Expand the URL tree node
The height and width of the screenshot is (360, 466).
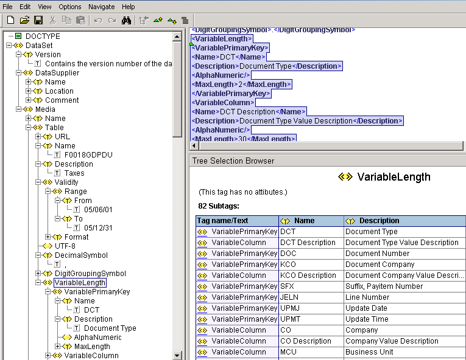coord(38,137)
